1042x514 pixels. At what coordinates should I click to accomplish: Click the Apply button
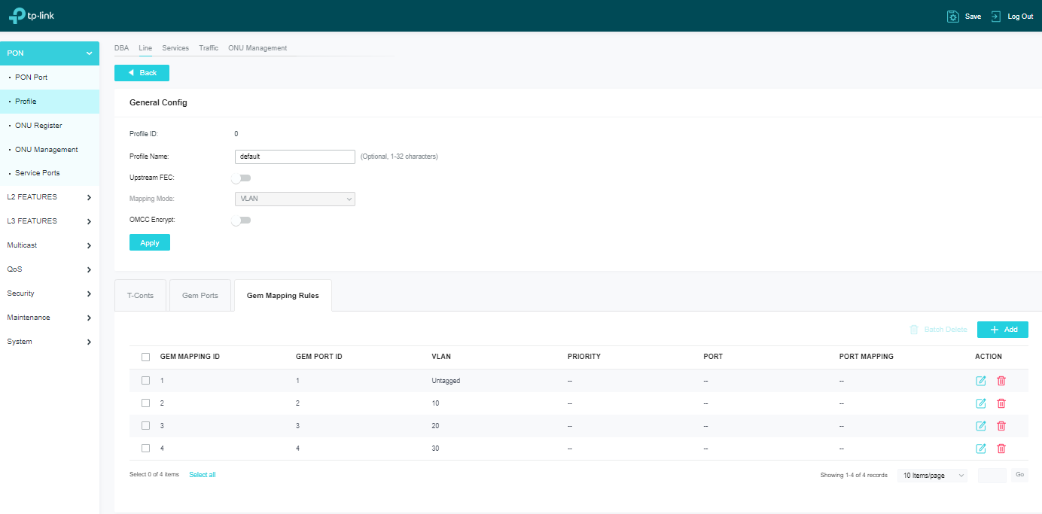(150, 242)
